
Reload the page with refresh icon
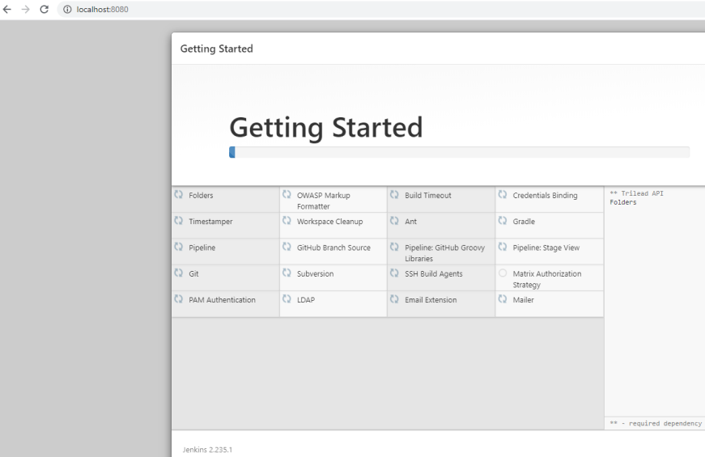pyautogui.click(x=44, y=9)
